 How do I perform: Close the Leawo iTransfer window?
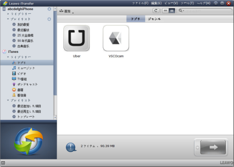pyautogui.click(x=228, y=3)
